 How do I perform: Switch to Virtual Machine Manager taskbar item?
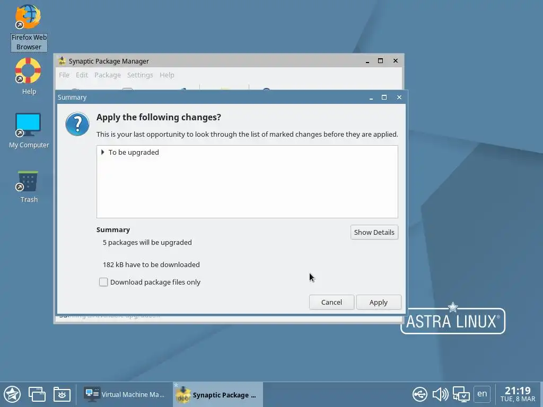(125, 394)
